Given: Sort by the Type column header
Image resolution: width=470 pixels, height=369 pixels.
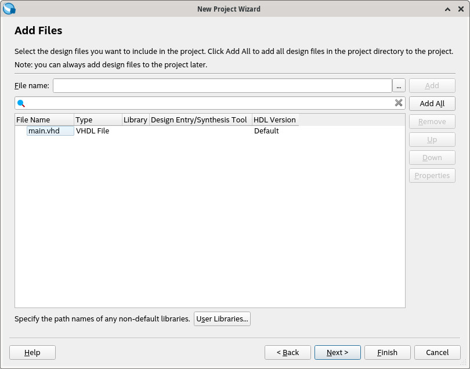Looking at the screenshot, I should coord(98,120).
